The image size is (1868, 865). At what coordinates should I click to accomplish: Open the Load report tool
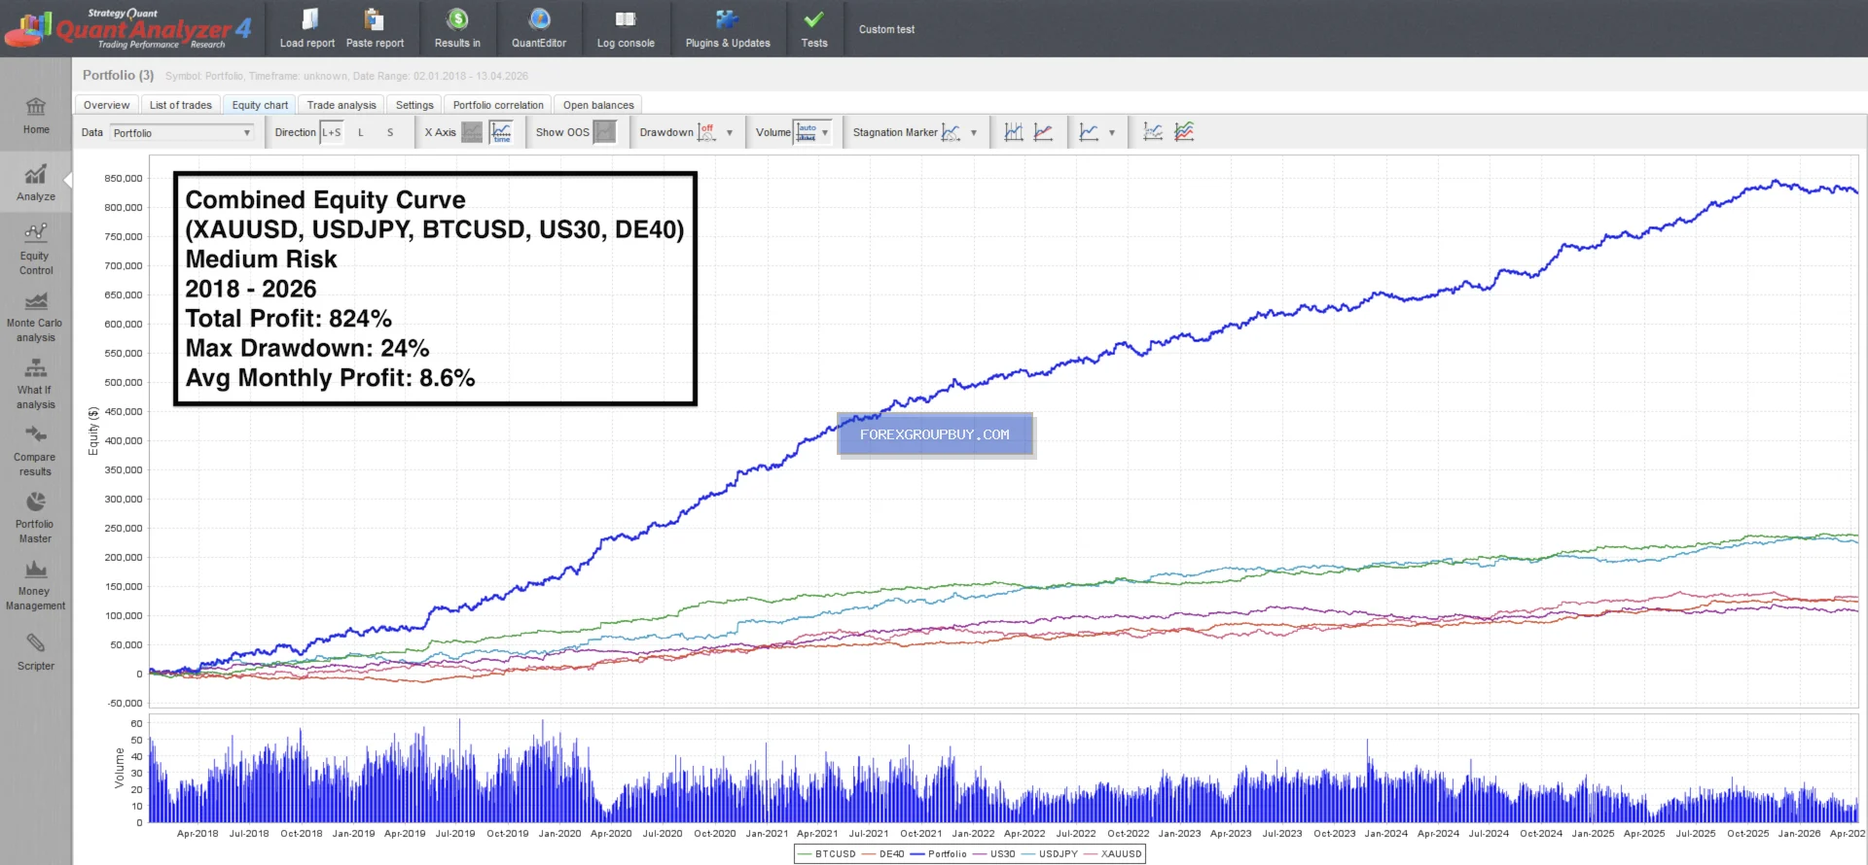[x=307, y=29]
